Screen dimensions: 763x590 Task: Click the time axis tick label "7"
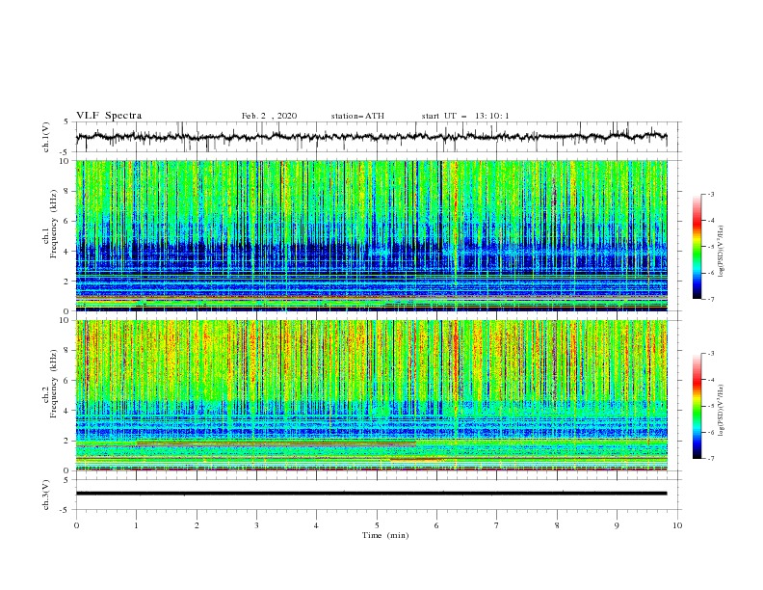click(497, 525)
